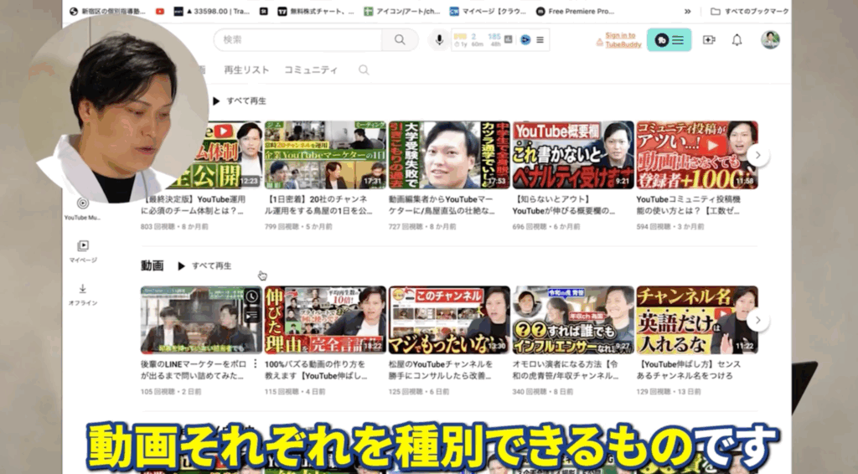Open the account avatar menu
The height and width of the screenshot is (474, 858).
point(770,39)
